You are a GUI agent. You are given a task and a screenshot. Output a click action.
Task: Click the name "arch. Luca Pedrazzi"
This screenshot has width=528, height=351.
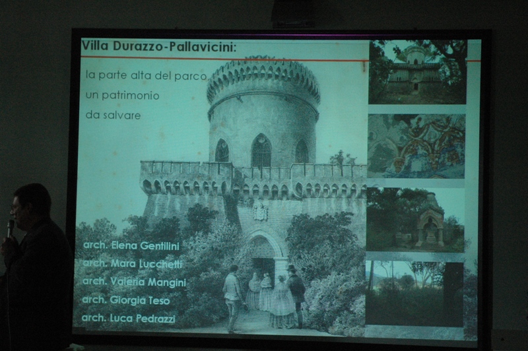coord(128,319)
